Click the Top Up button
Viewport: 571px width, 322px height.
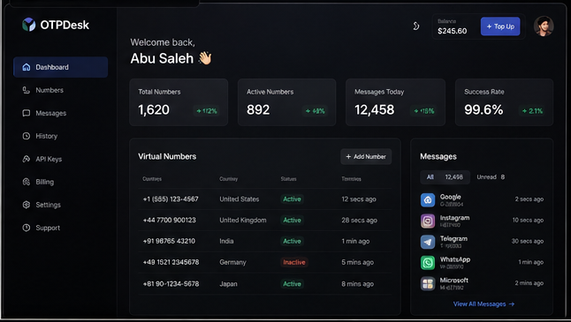(500, 26)
